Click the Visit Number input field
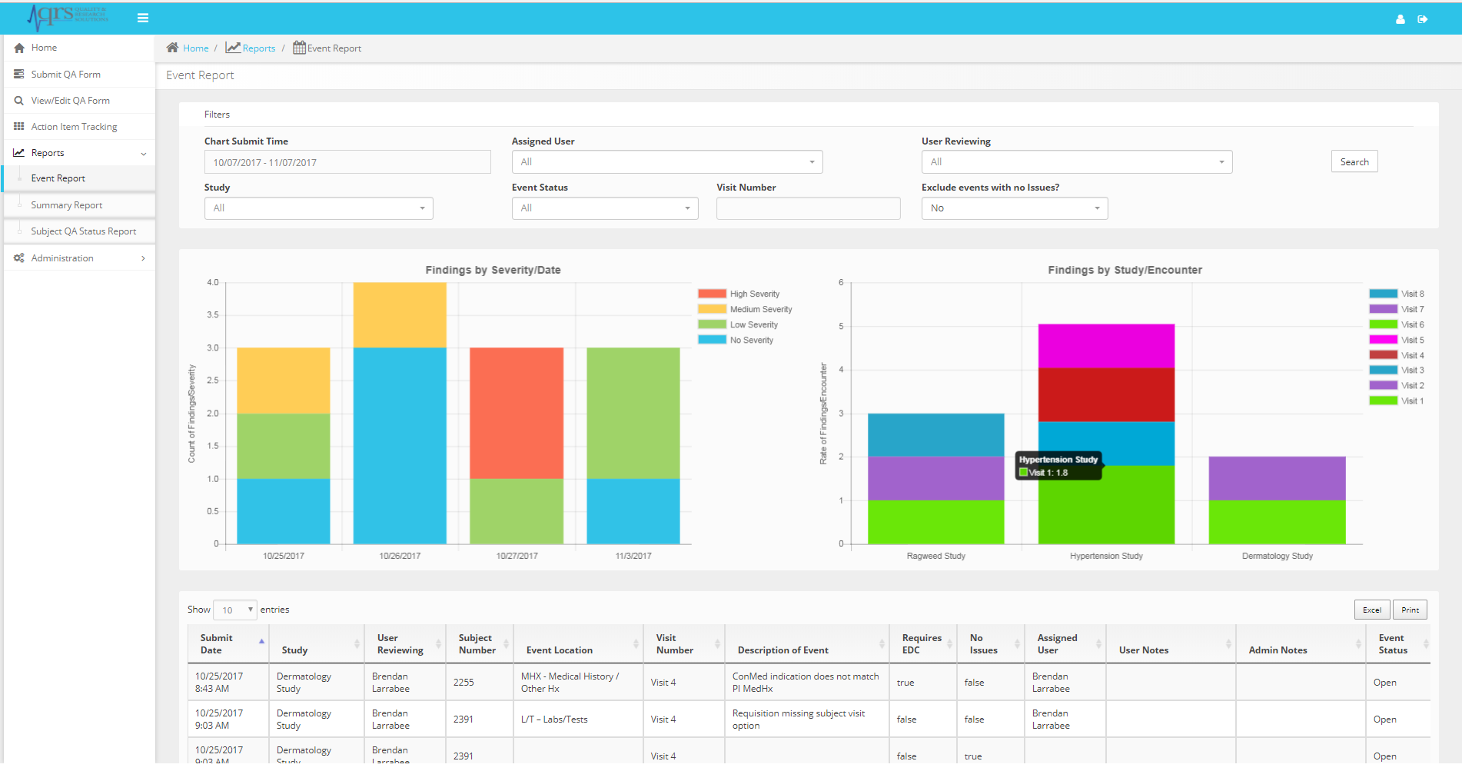This screenshot has width=1462, height=781. click(x=808, y=208)
